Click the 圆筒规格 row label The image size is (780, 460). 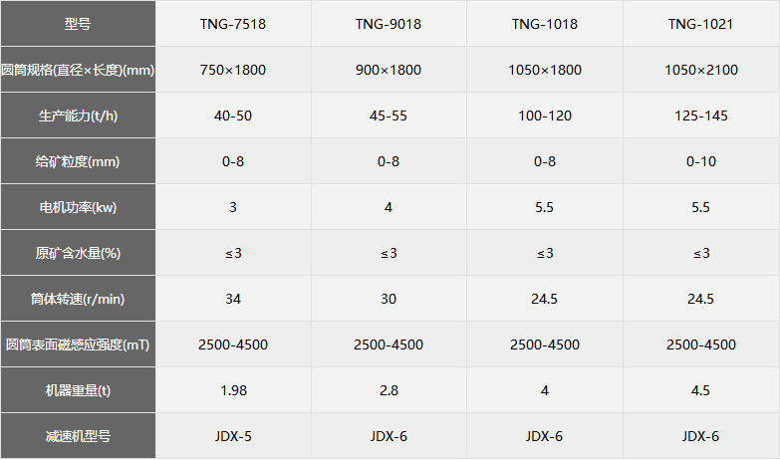pyautogui.click(x=78, y=70)
